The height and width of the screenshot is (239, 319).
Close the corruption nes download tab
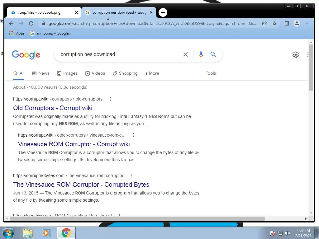tap(151, 12)
